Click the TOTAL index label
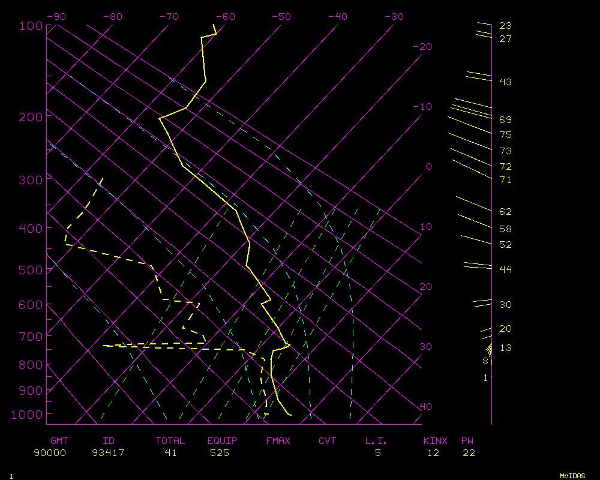The image size is (600, 480). tap(170, 441)
